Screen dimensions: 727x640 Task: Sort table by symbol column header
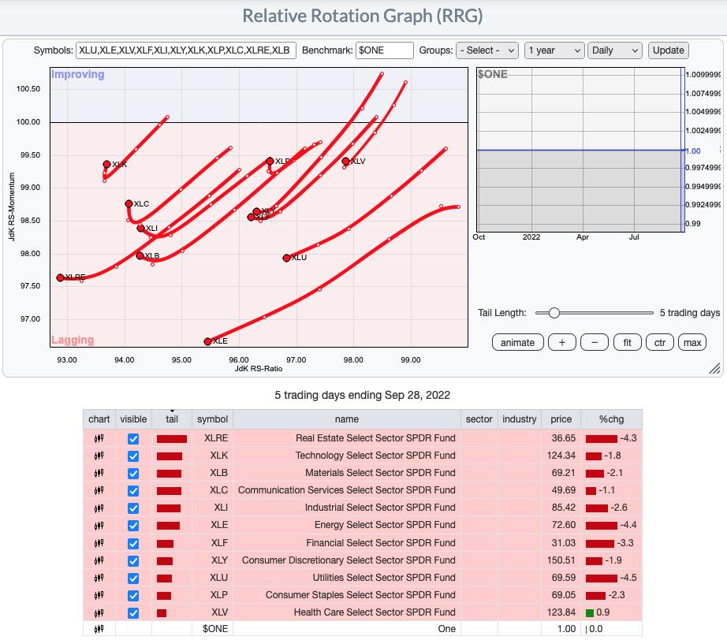[x=212, y=419]
